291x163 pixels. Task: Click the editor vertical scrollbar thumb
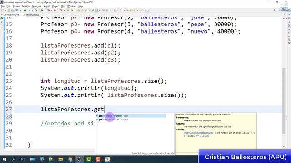284,101
